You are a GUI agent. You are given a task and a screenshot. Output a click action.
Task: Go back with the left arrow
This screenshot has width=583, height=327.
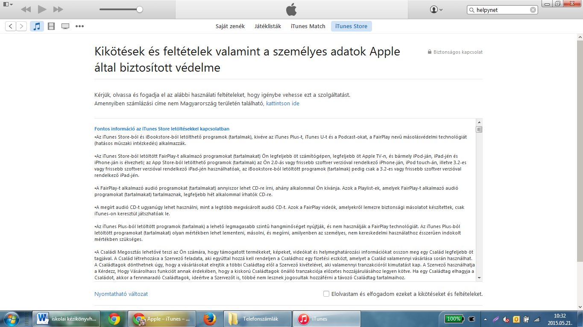11,26
